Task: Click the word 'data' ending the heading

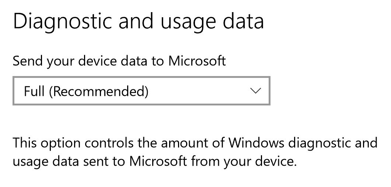Action: point(243,22)
